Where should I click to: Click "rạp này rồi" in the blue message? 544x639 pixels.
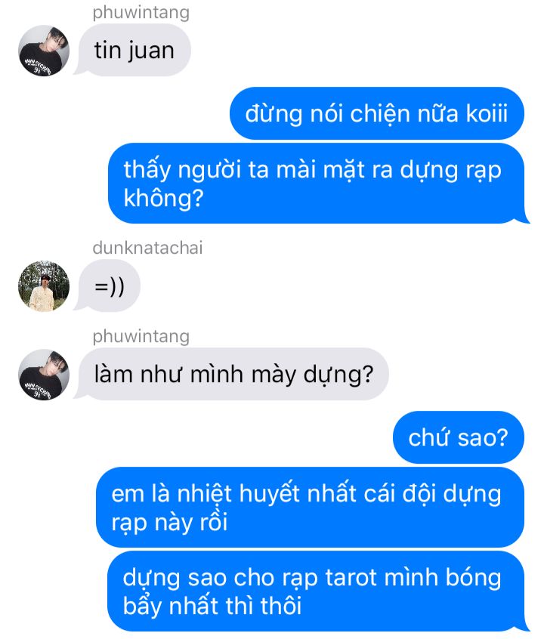click(x=170, y=523)
